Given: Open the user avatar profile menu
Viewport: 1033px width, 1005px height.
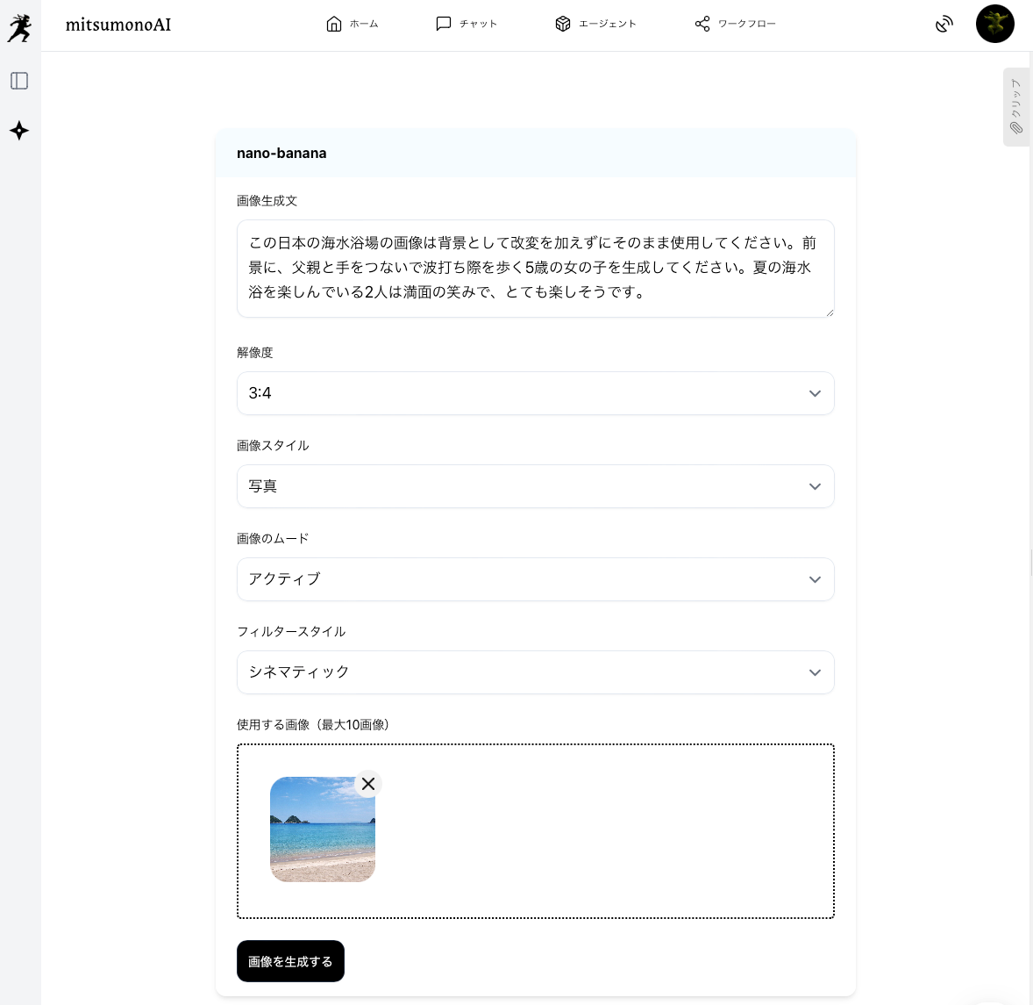Looking at the screenshot, I should click(x=994, y=24).
